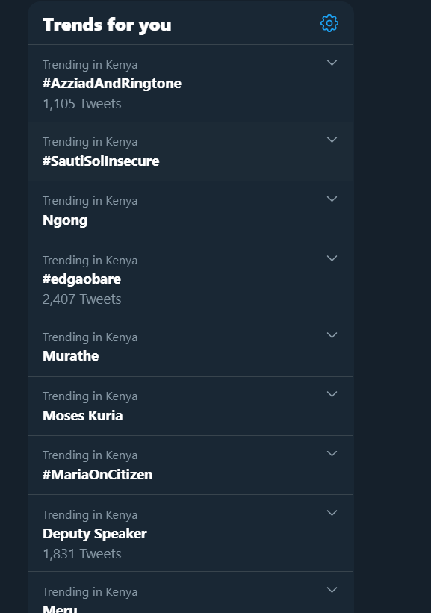431x613 pixels.
Task: Open the chevron menu next to Ngong
Action: click(x=332, y=199)
